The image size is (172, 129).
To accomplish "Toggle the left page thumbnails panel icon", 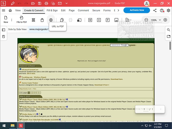I will pos(3,30).
